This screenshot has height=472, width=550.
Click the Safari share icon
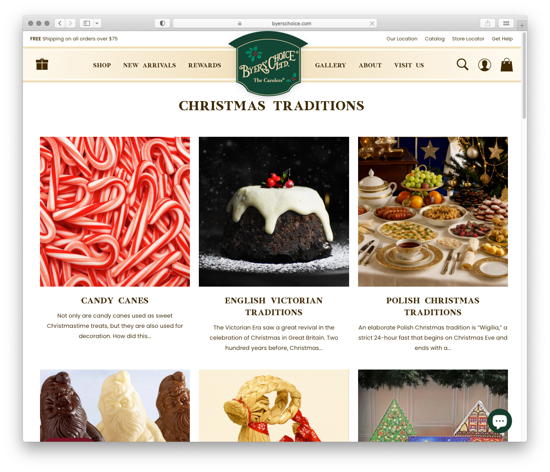tap(488, 23)
